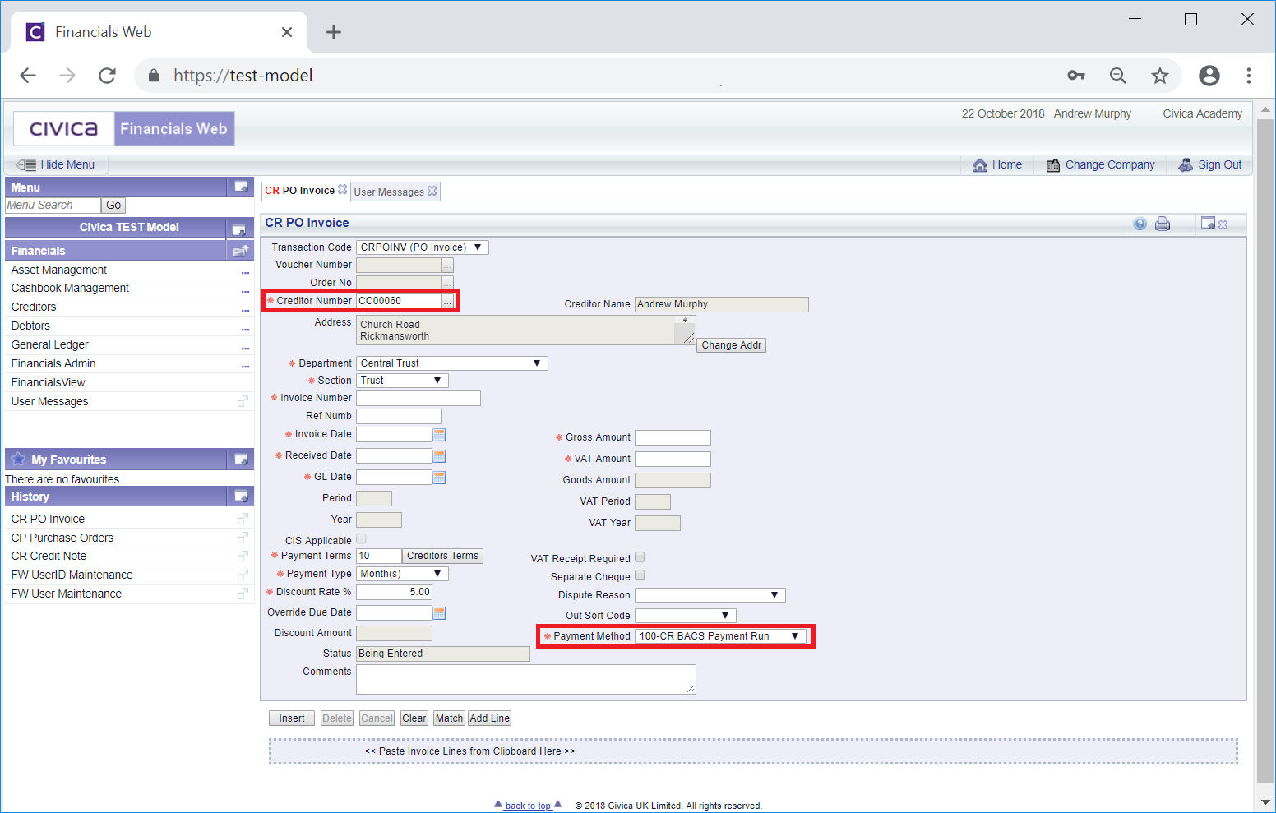Open Transaction Code dropdown
1276x813 pixels.
pos(423,247)
